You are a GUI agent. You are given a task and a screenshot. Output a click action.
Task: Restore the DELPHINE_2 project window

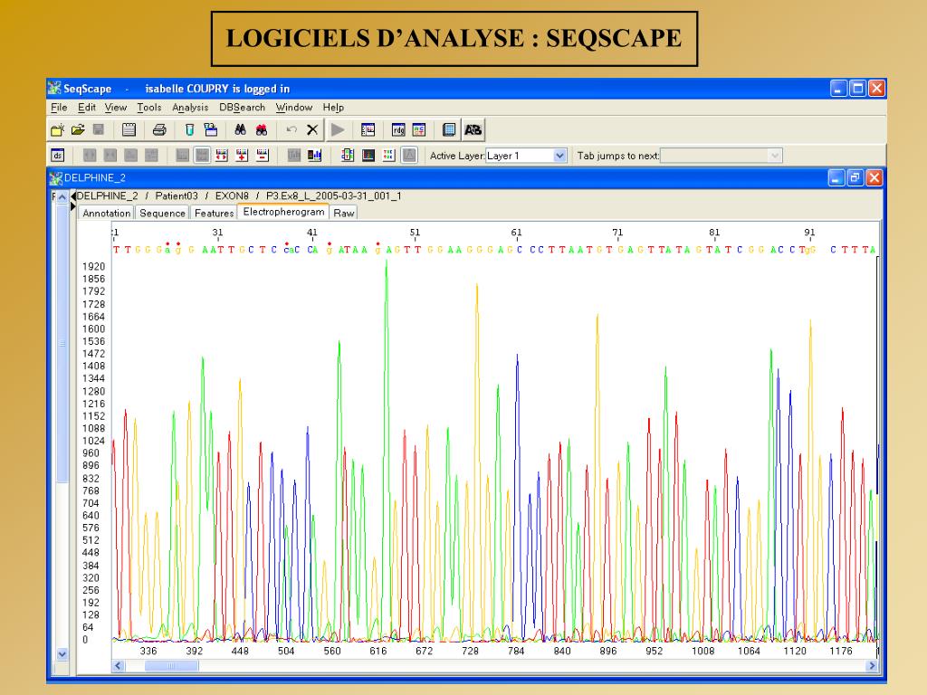855,178
